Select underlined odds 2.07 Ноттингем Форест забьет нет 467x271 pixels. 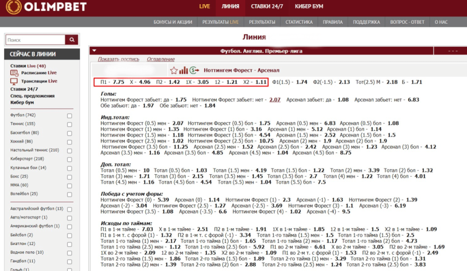coord(275,100)
